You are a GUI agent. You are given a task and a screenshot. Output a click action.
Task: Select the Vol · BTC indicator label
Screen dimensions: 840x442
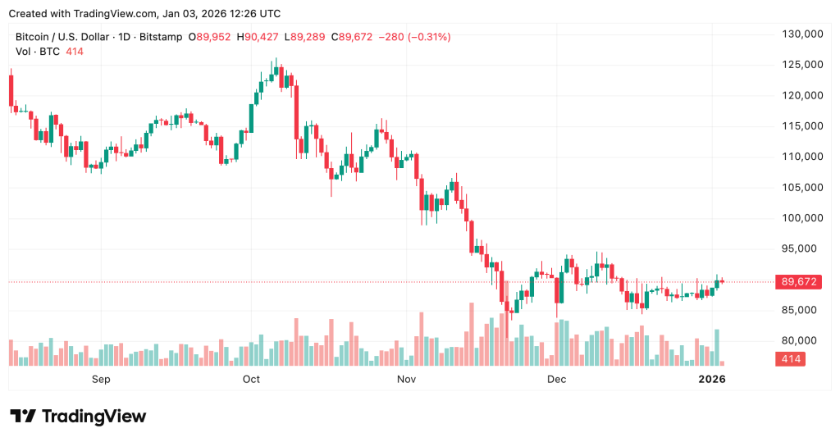pyautogui.click(x=38, y=52)
